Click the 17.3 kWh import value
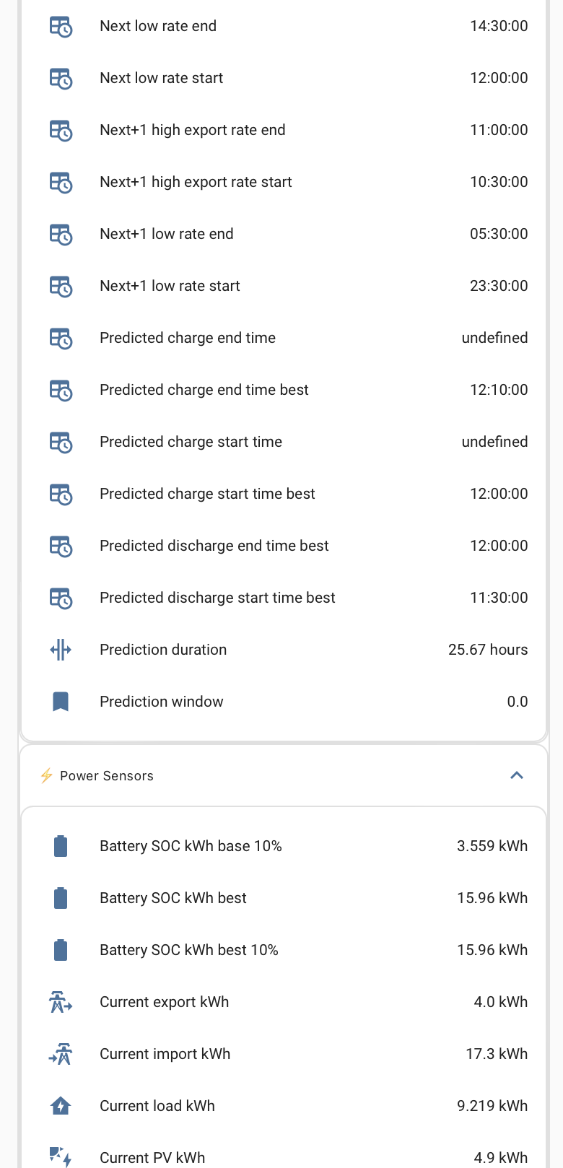 (x=497, y=1054)
